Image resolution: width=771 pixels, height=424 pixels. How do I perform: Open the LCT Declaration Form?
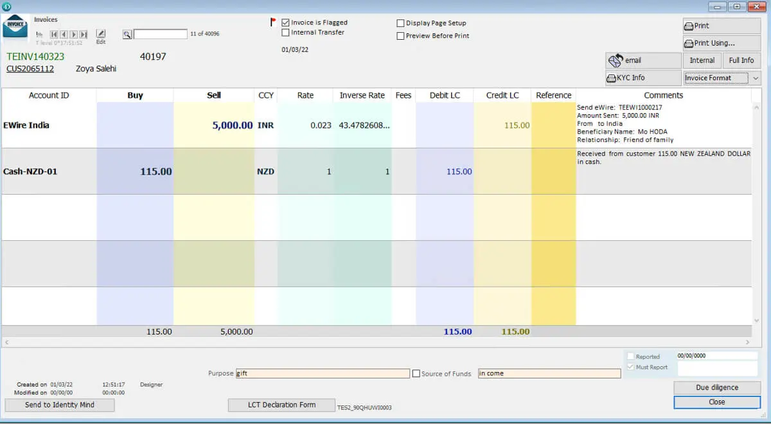pos(281,405)
